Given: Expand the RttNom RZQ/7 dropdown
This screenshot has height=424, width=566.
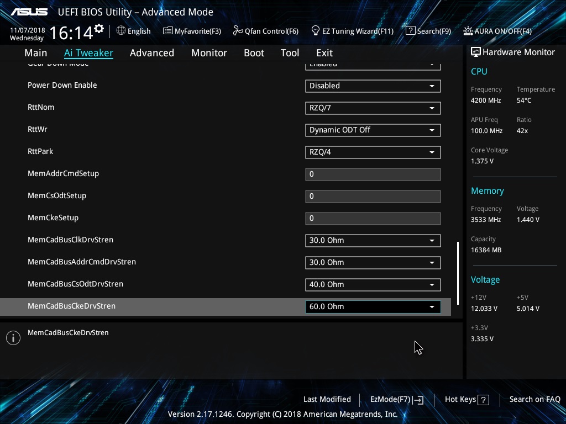Looking at the screenshot, I should tap(373, 108).
